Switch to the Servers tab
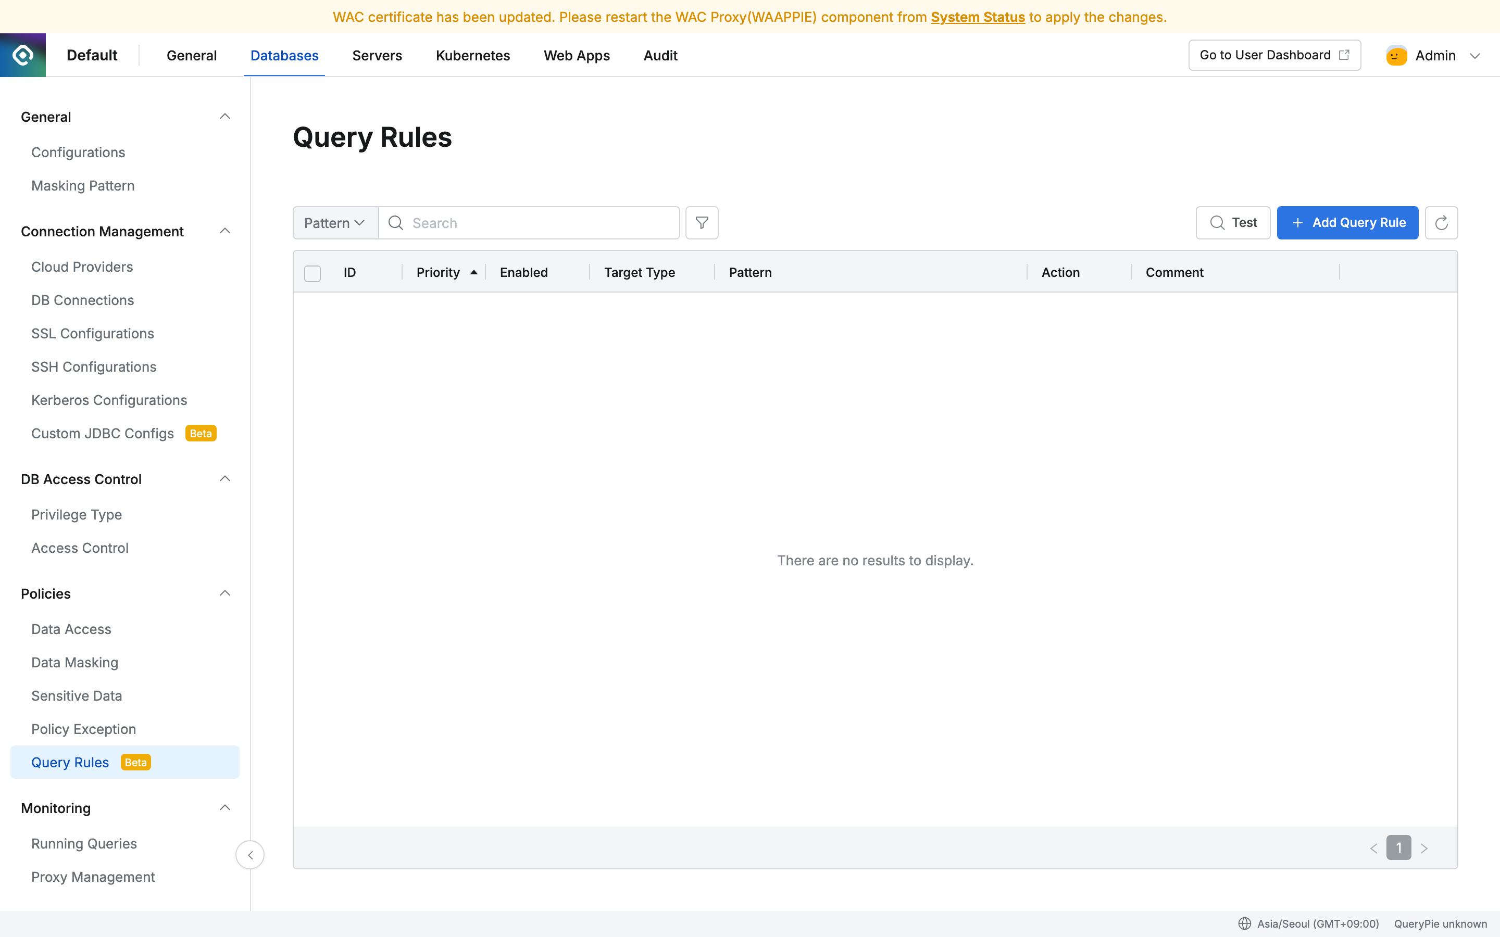 tap(377, 56)
